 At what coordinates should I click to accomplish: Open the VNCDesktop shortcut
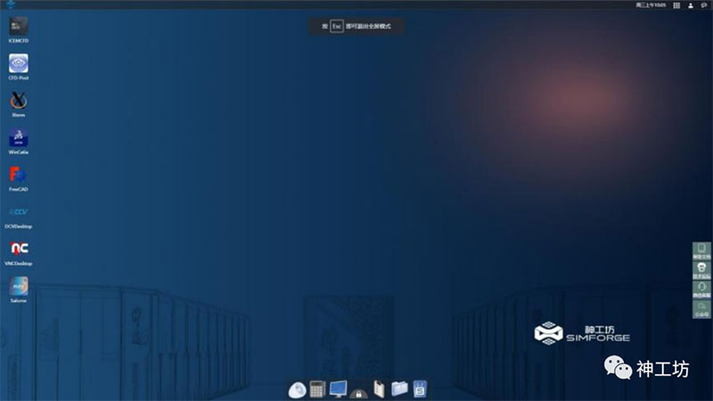tap(19, 249)
